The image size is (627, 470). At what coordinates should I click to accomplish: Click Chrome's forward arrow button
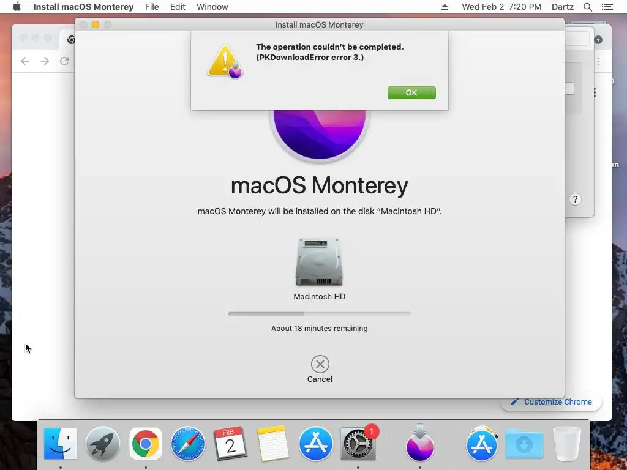(x=45, y=61)
